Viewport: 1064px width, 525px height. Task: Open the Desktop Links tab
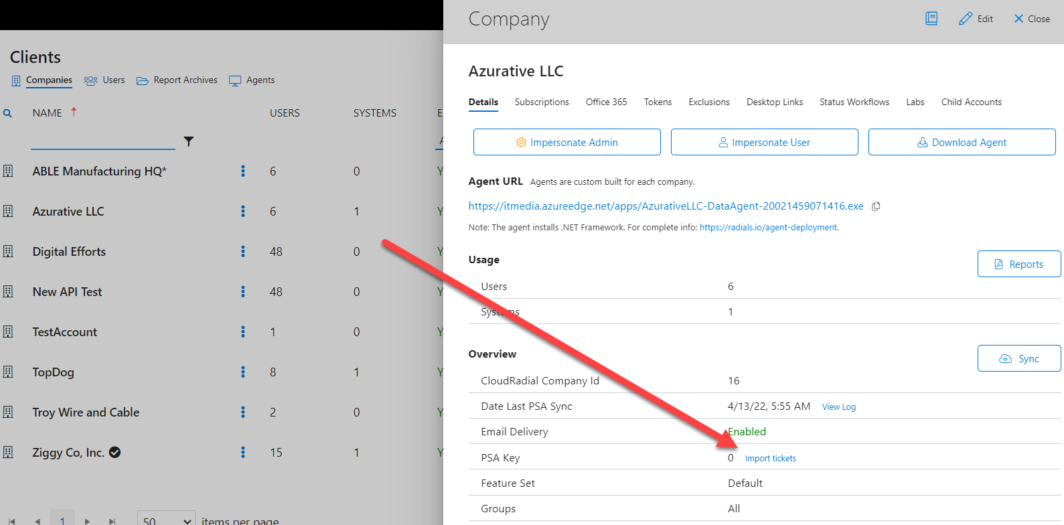(x=775, y=102)
